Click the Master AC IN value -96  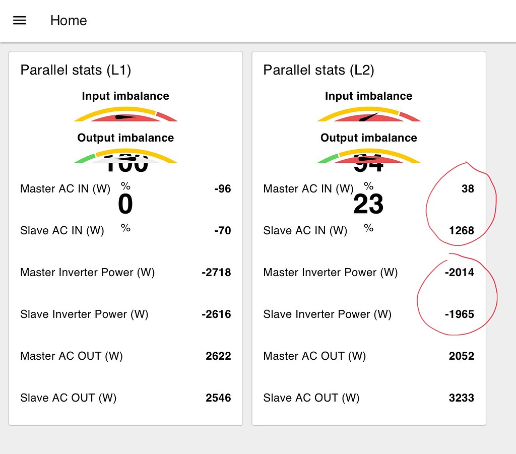coord(223,188)
